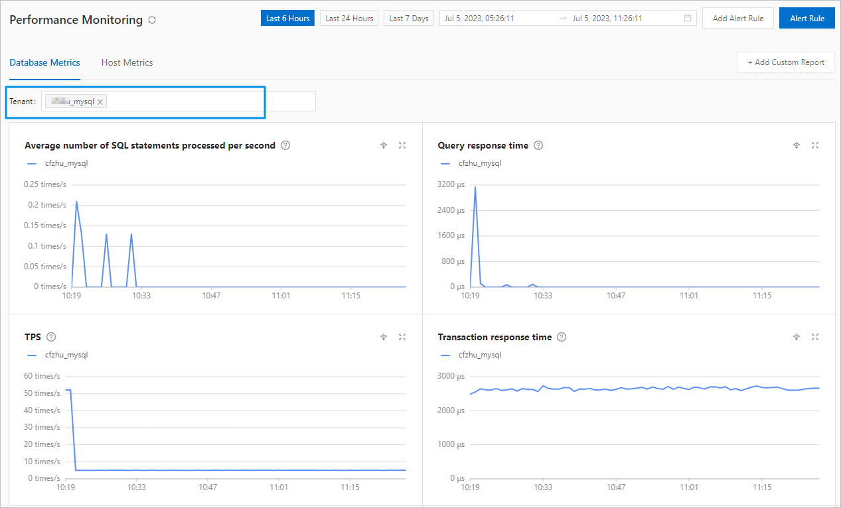The width and height of the screenshot is (841, 508).
Task: Switch to the Database Metrics tab
Action: [x=44, y=62]
